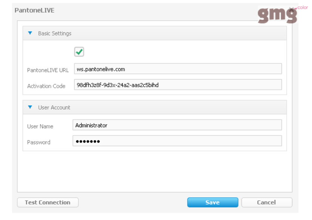This screenshot has width=312, height=220.
Task: Select the PantoneLIVE URL label
Action: click(x=48, y=70)
